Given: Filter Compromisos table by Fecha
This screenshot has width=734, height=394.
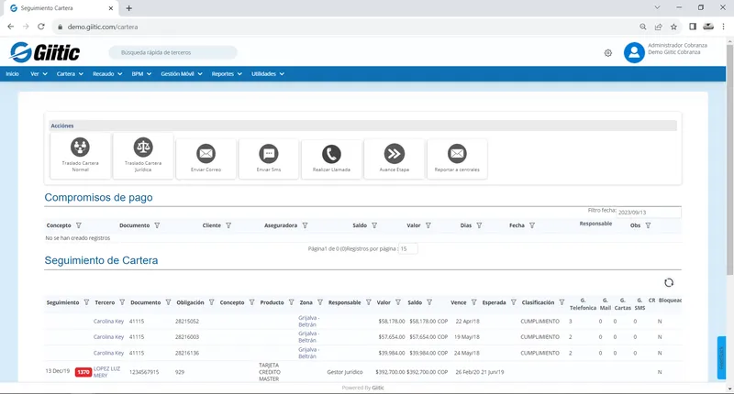Looking at the screenshot, I should pyautogui.click(x=532, y=225).
